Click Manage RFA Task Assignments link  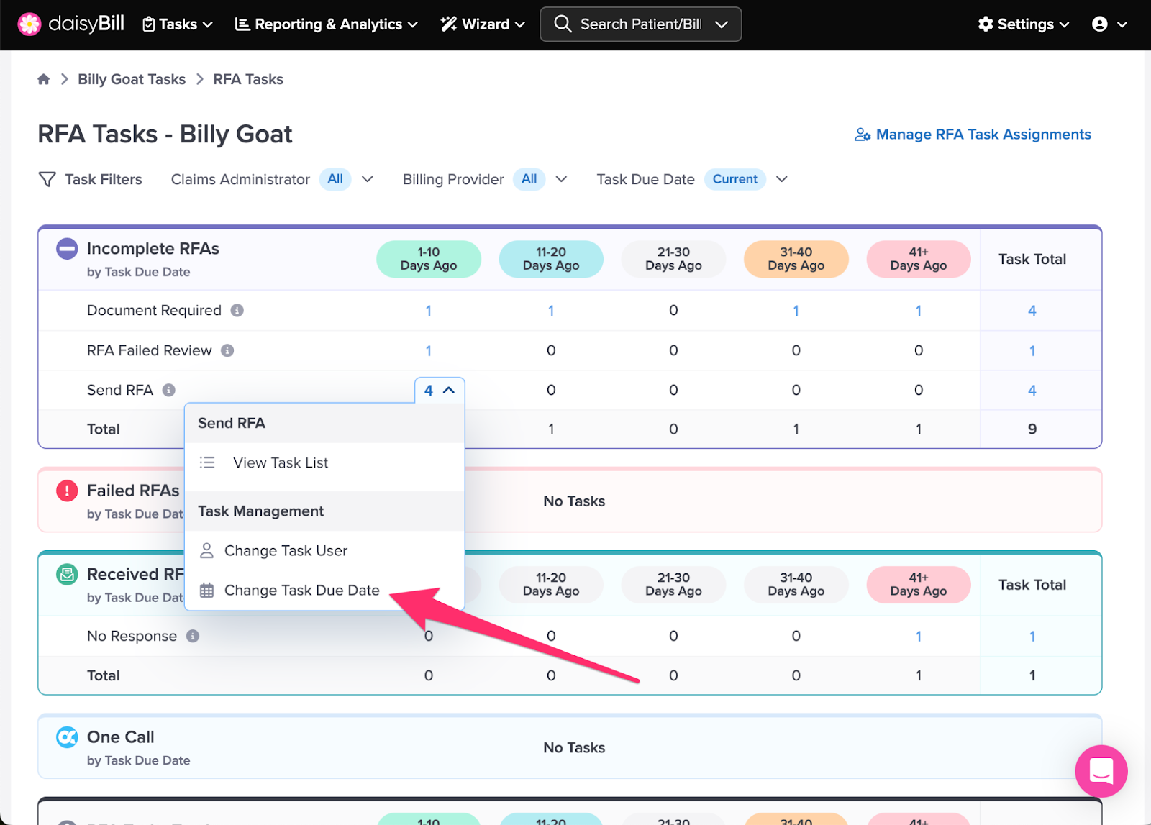pyautogui.click(x=973, y=135)
